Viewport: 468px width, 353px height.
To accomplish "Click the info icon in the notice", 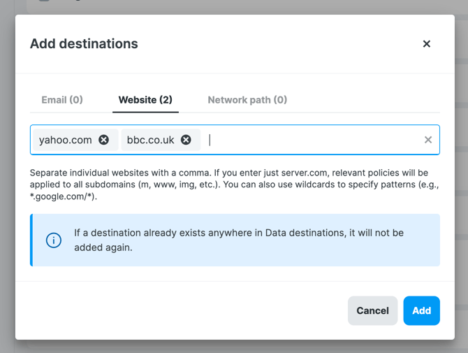I will point(54,240).
